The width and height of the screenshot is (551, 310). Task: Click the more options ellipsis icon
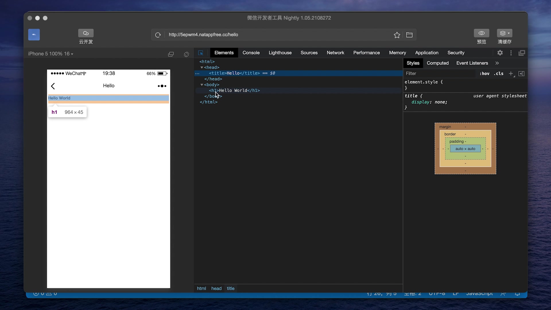tap(162, 86)
